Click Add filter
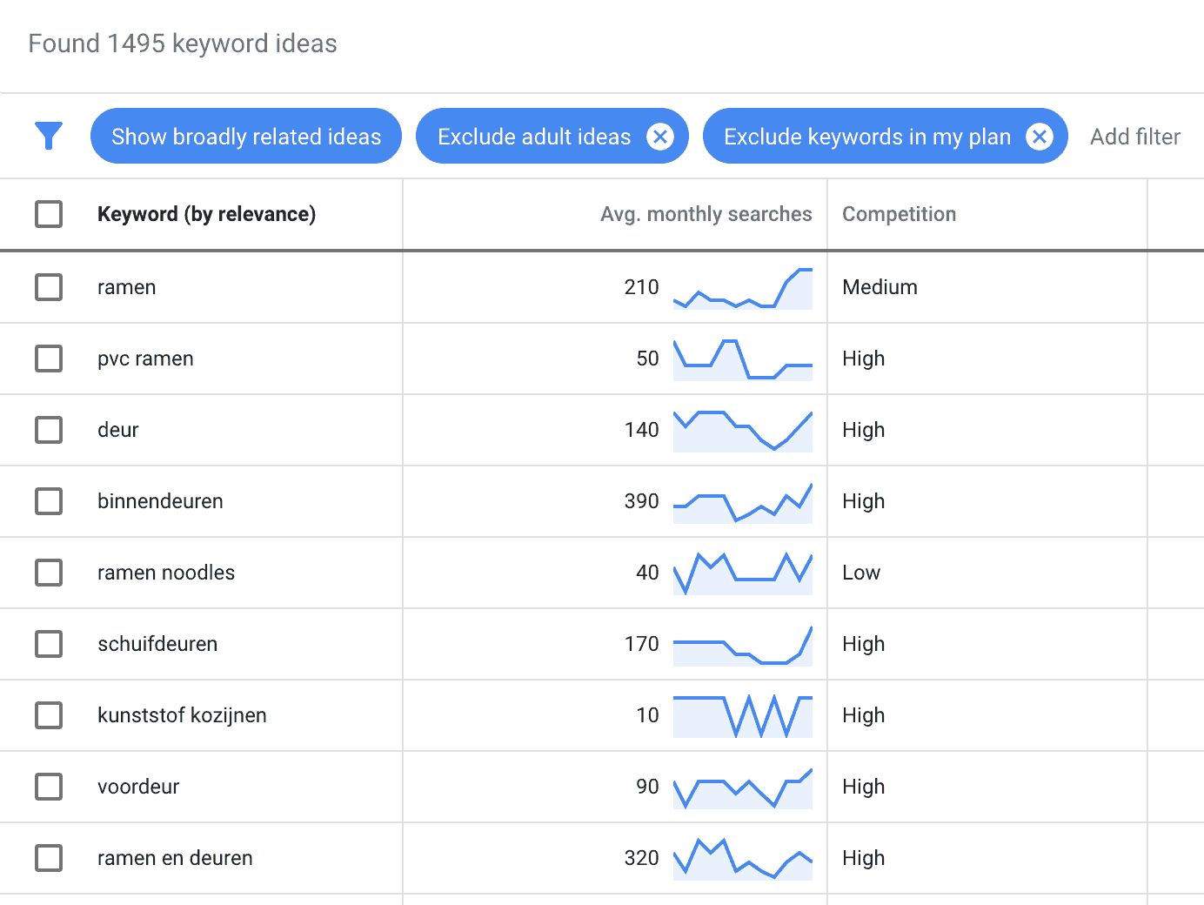1204x905 pixels. coord(1135,137)
